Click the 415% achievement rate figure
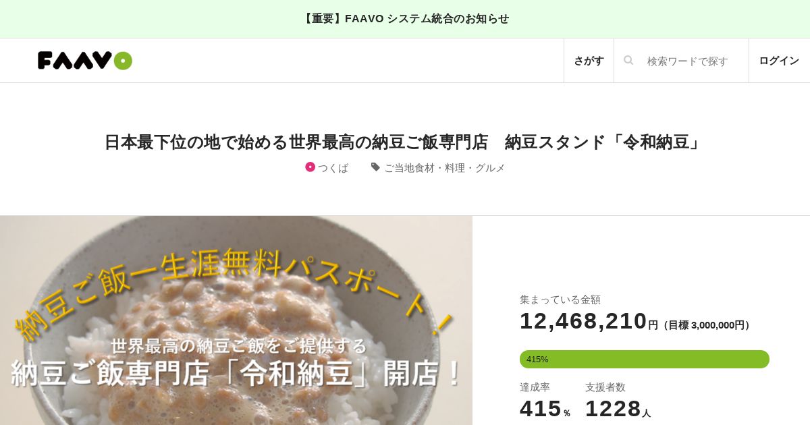 [545, 409]
